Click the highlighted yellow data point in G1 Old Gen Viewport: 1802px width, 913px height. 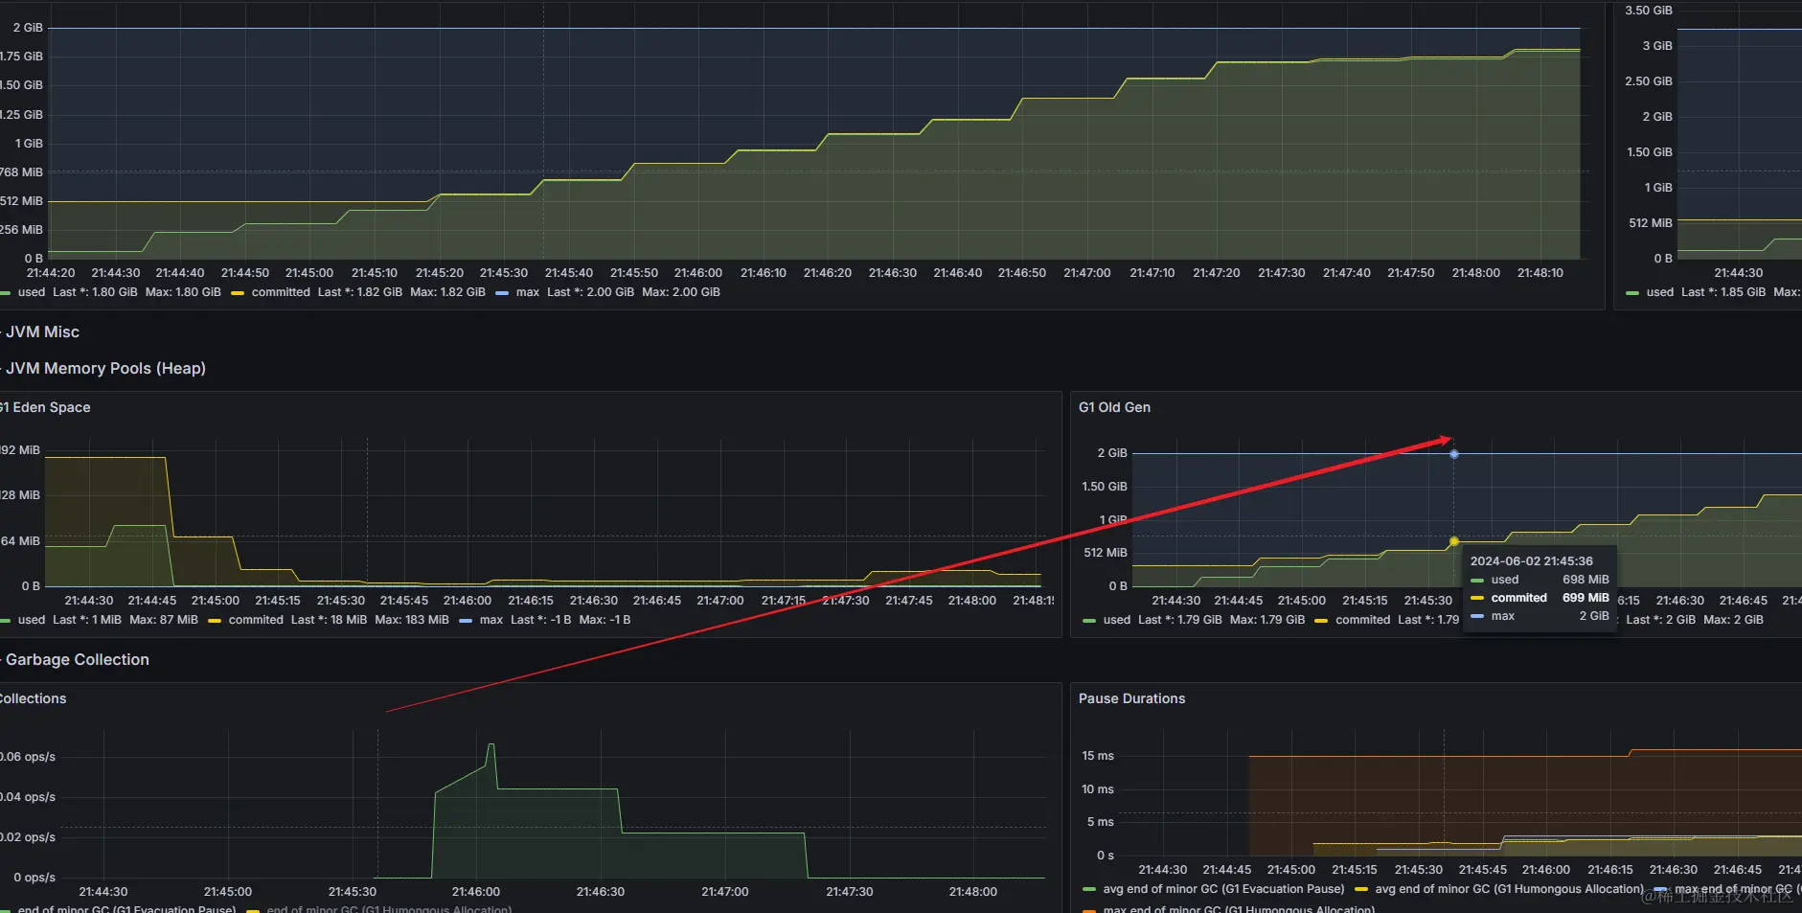[1454, 541]
